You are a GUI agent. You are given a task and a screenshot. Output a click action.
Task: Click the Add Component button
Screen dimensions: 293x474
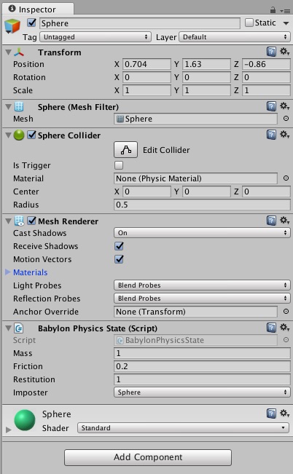(148, 457)
